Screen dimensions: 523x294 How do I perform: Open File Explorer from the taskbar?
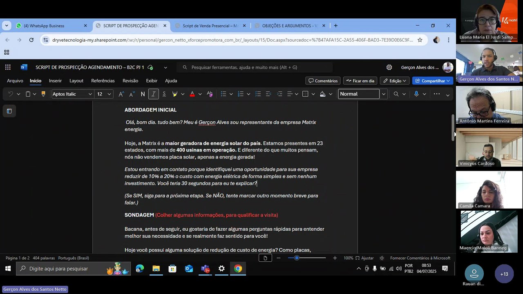click(156, 269)
